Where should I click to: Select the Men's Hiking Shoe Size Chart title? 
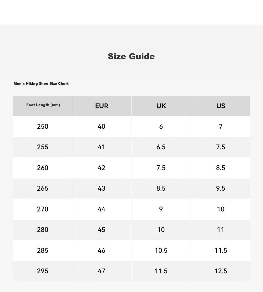(x=41, y=84)
